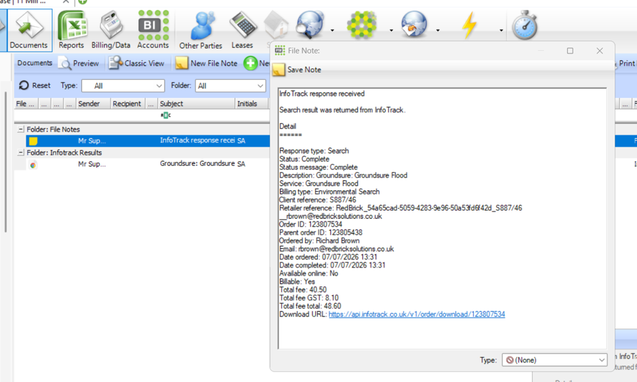Viewport: 637px width, 382px height.
Task: Collapse Folder: Infotrack Results group
Action: [x=21, y=152]
